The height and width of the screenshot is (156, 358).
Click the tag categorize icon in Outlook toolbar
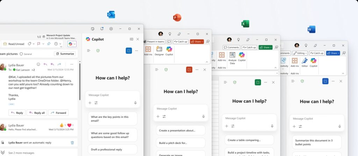coord(29,44)
